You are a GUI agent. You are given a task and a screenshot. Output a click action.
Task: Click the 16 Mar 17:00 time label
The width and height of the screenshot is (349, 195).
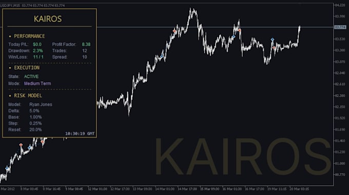(x=255, y=189)
